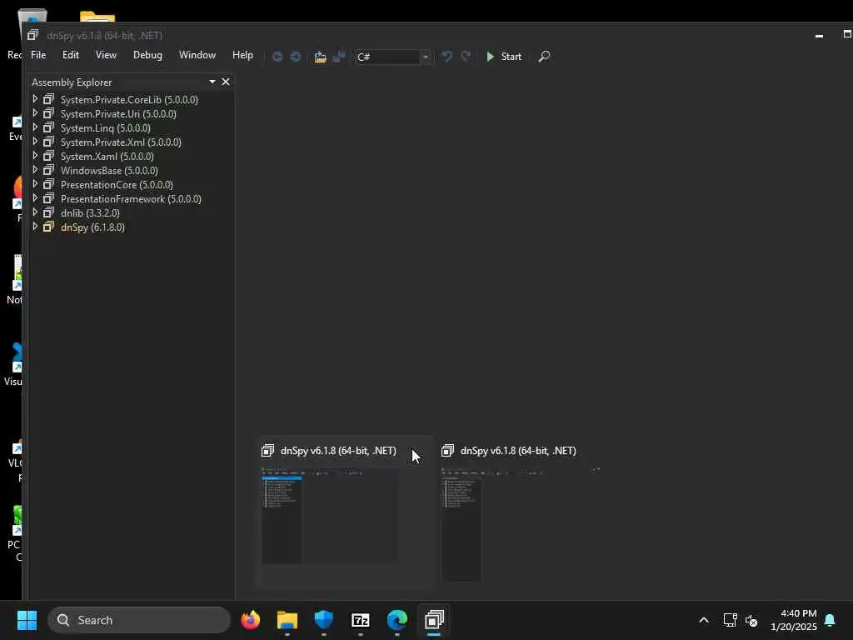The height and width of the screenshot is (640, 853).
Task: Open the Help menu
Action: (242, 55)
